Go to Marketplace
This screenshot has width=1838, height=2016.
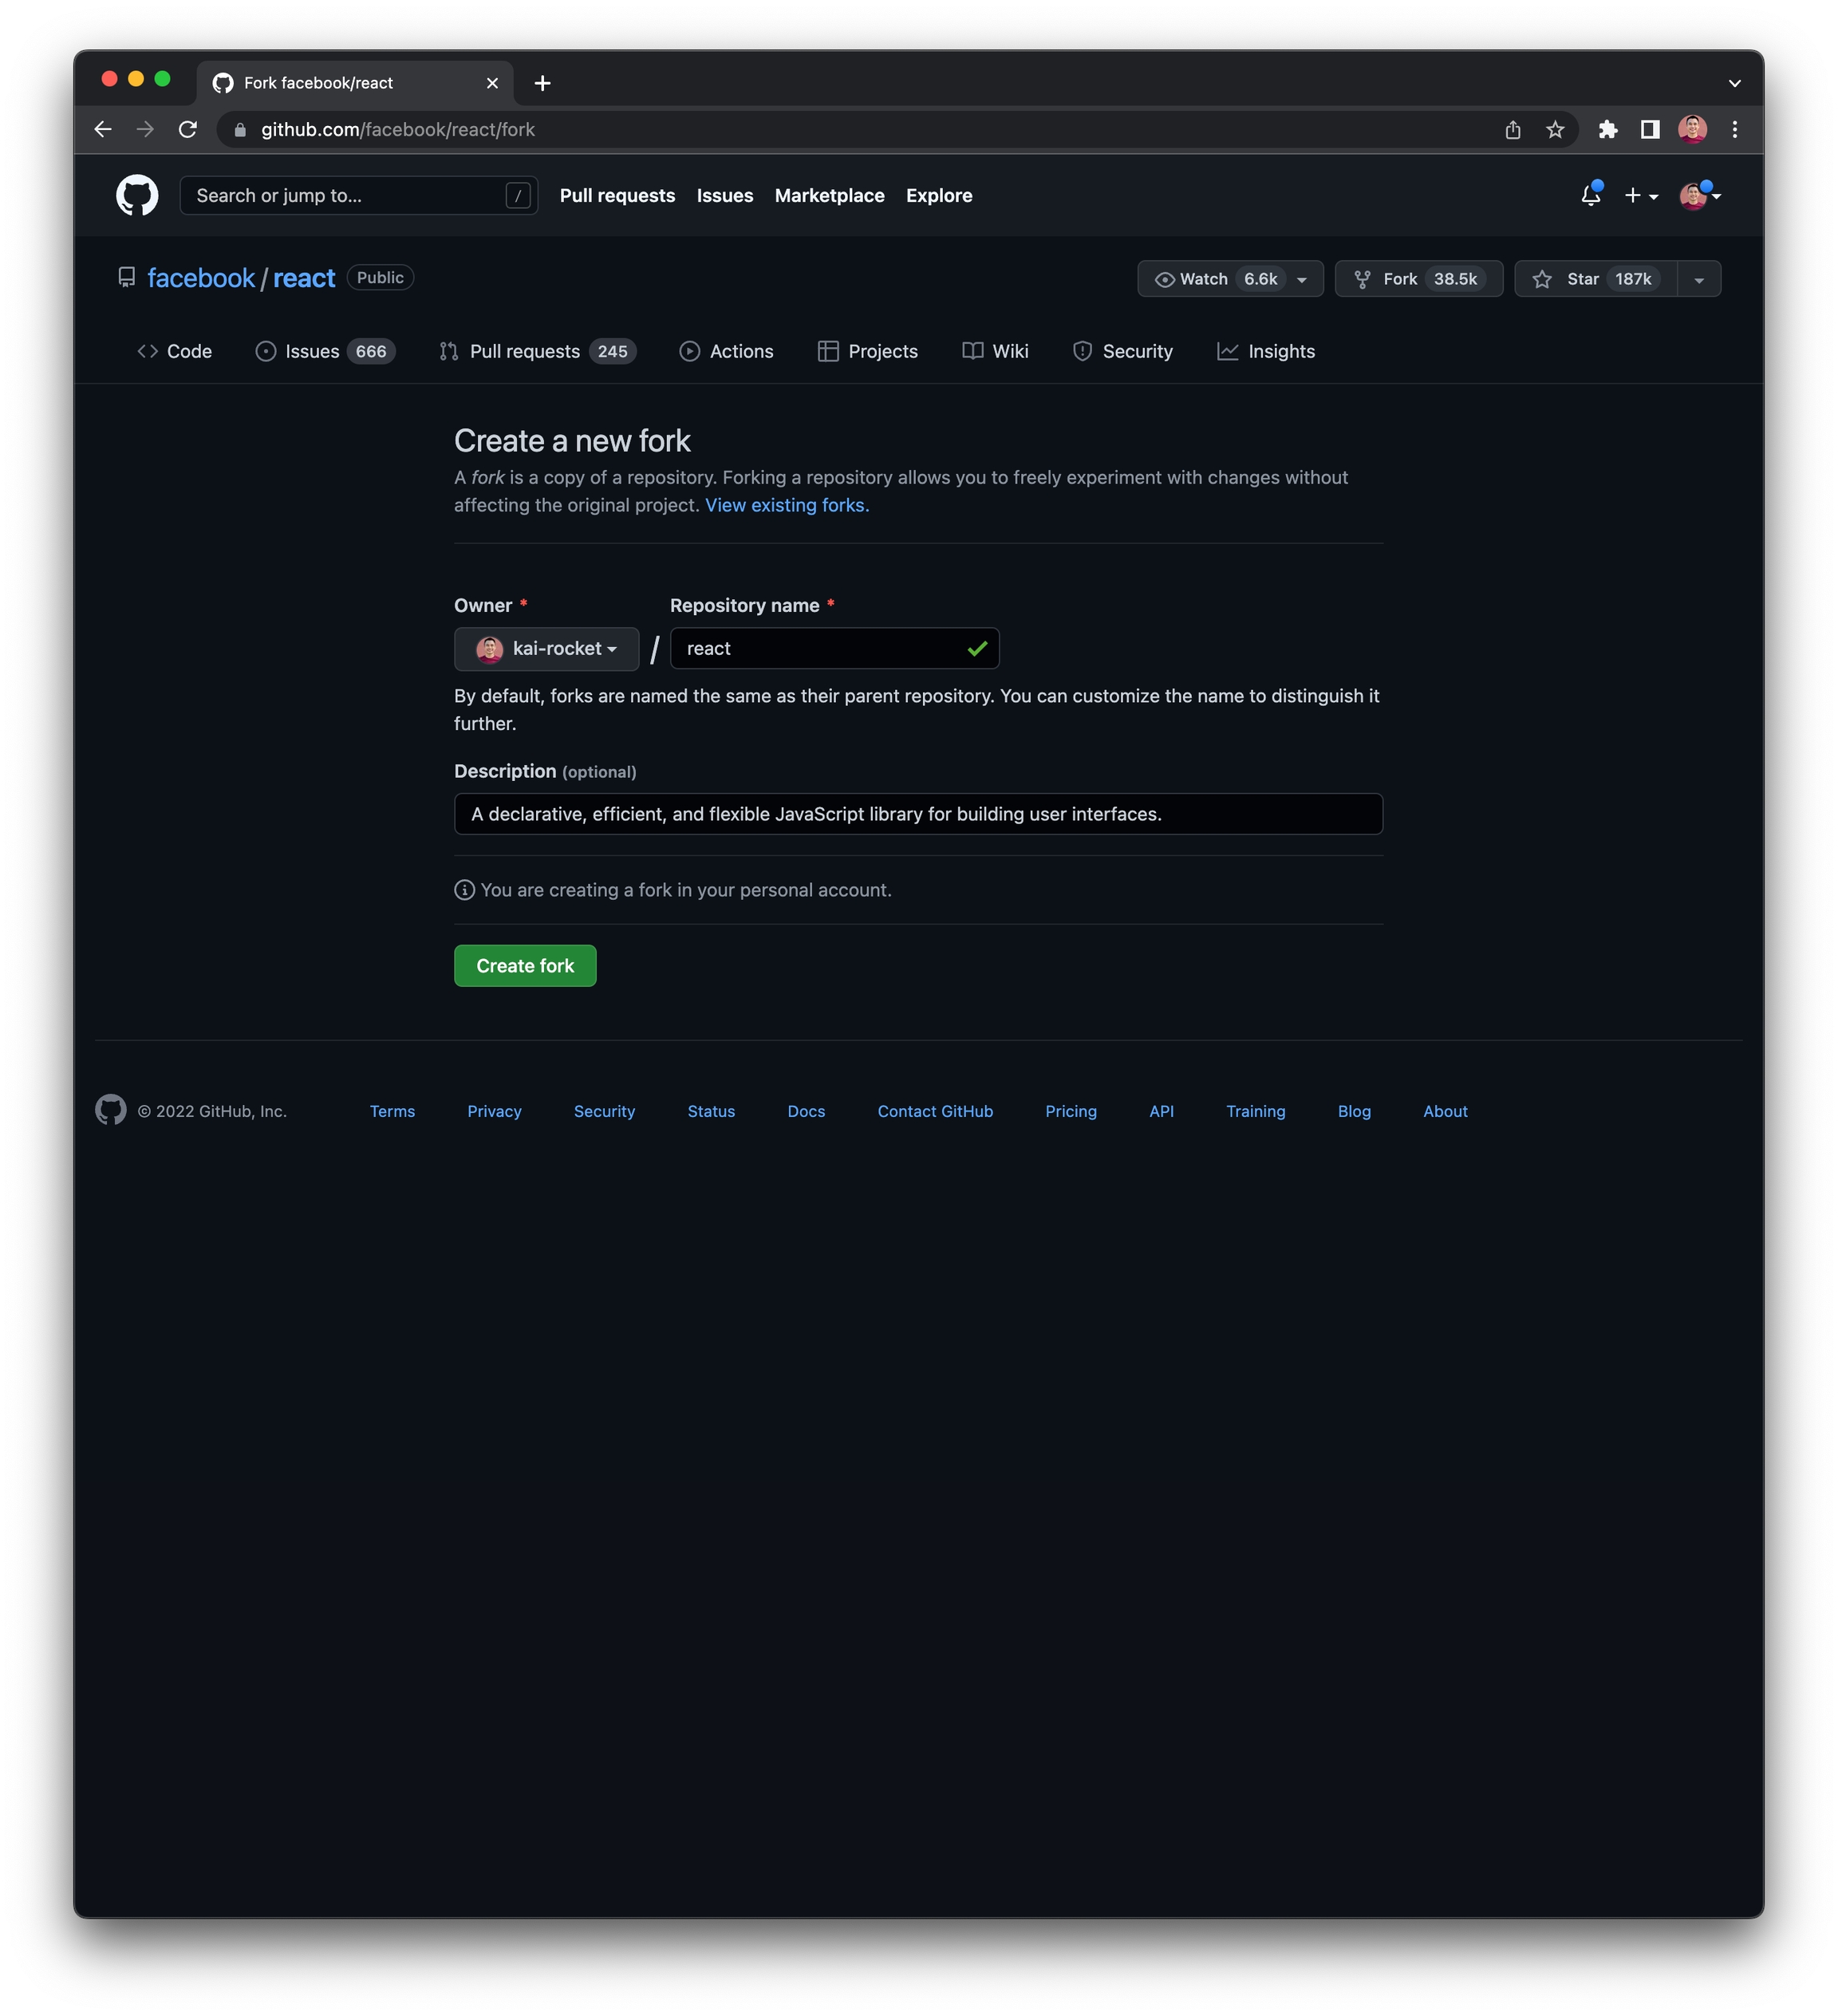point(829,196)
